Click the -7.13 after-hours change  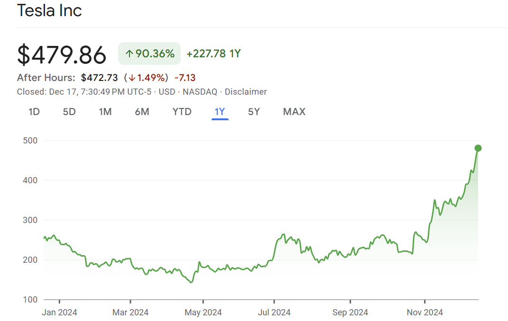[x=185, y=78]
